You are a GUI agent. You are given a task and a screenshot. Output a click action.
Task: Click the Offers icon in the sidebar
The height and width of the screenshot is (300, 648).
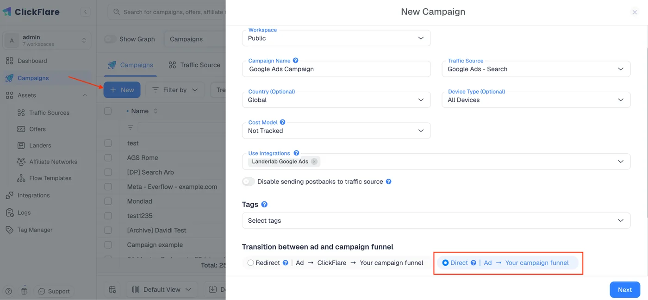[21, 129]
